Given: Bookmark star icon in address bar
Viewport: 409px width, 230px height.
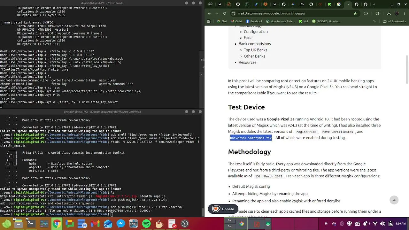Looking at the screenshot, I should (355, 13).
